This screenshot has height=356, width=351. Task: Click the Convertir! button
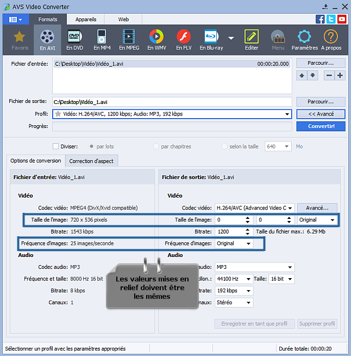click(321, 126)
